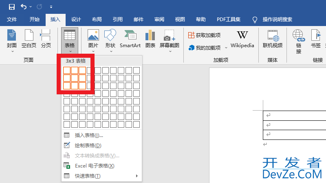Click third row of document table
This screenshot has height=183, width=326.
click(294, 135)
